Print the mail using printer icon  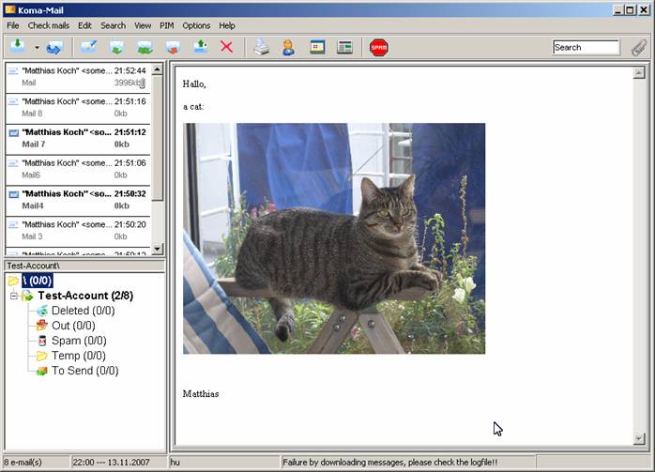(262, 47)
